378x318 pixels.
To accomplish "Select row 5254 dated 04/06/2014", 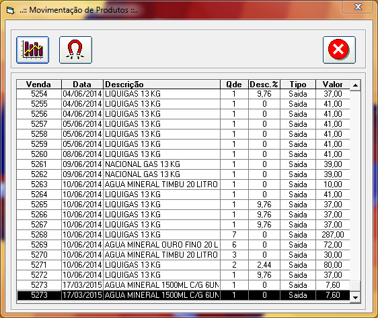I will click(x=183, y=94).
